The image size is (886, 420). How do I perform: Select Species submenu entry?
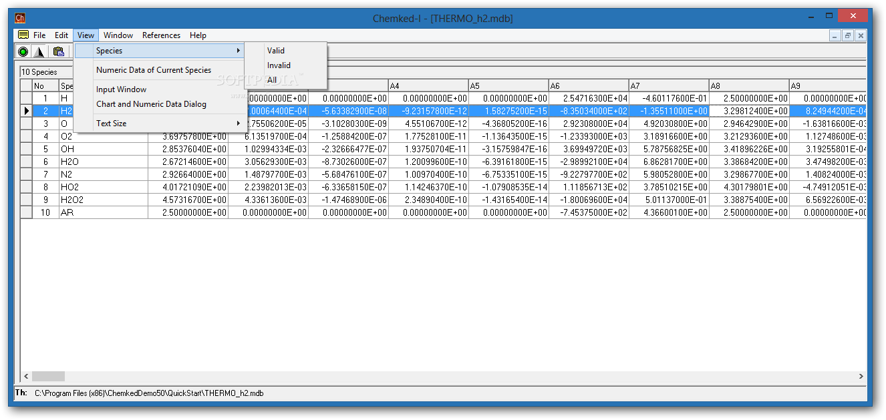(160, 51)
